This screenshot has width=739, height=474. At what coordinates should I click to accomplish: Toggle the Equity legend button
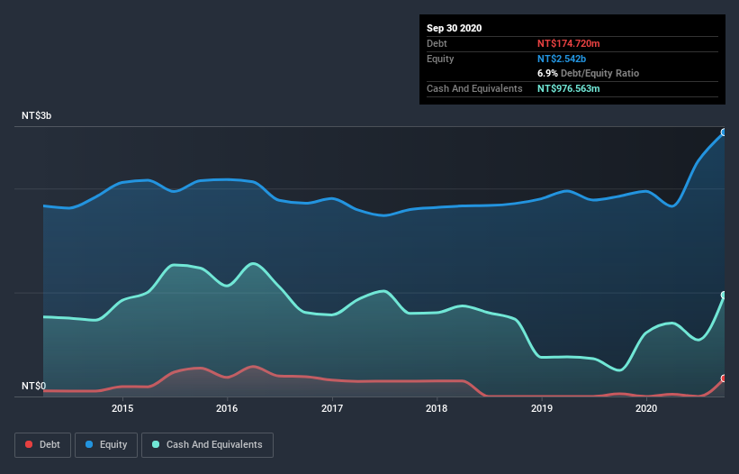pyautogui.click(x=106, y=445)
